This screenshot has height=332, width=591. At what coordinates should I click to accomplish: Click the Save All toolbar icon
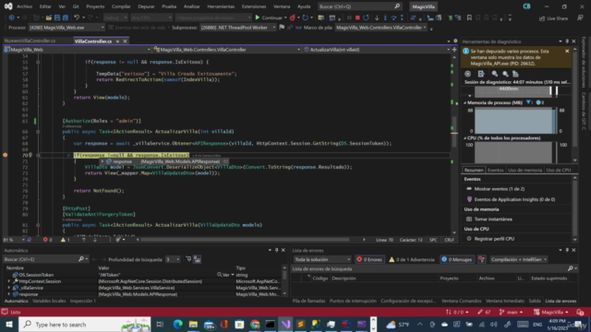pos(66,18)
